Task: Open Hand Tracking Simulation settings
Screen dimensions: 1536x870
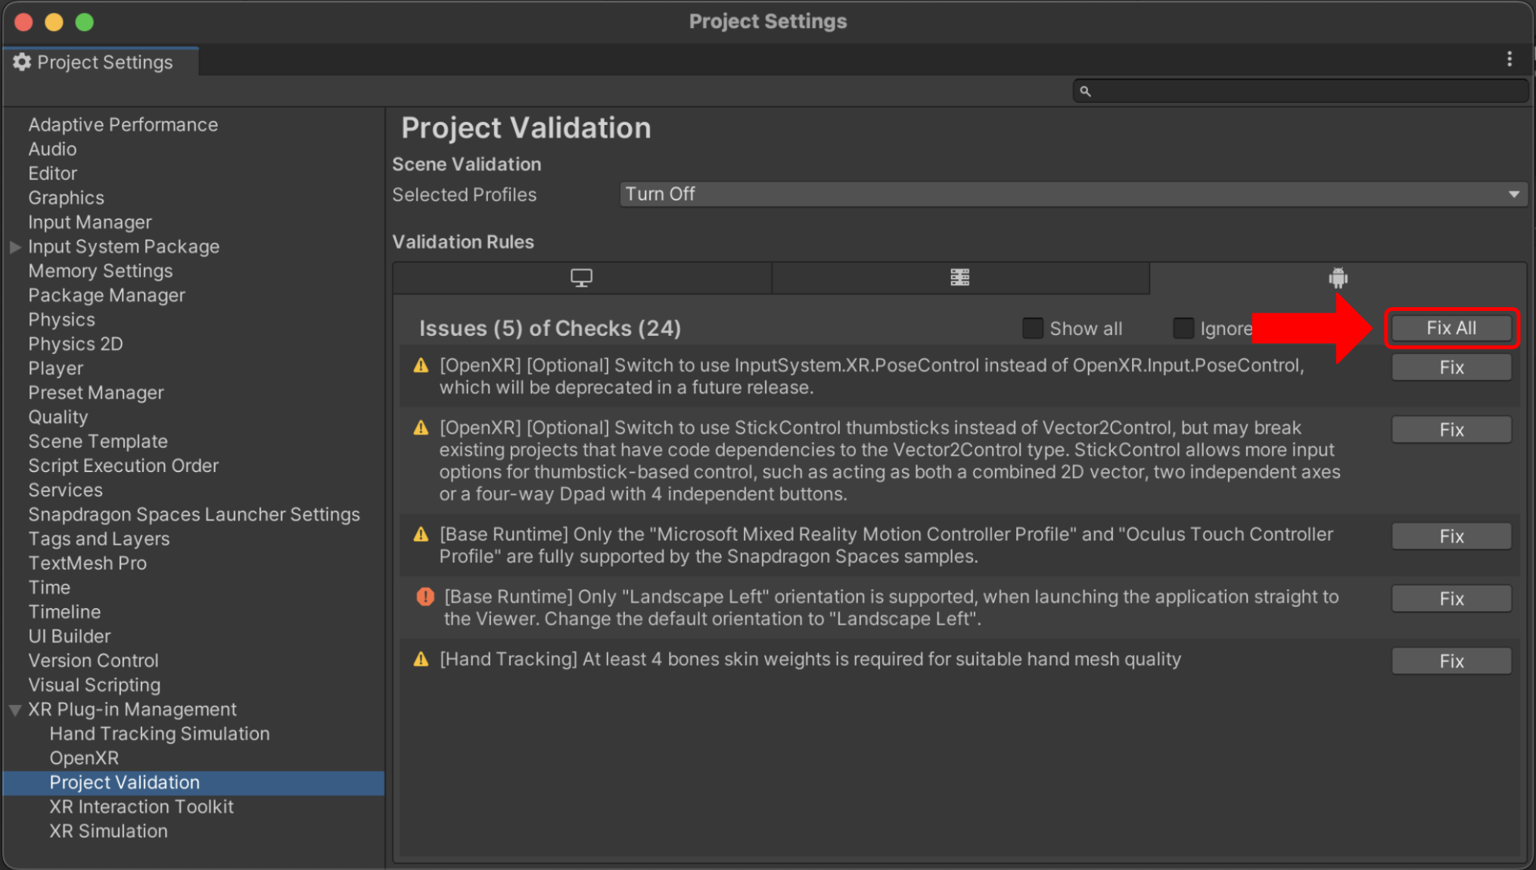Action: pyautogui.click(x=160, y=734)
